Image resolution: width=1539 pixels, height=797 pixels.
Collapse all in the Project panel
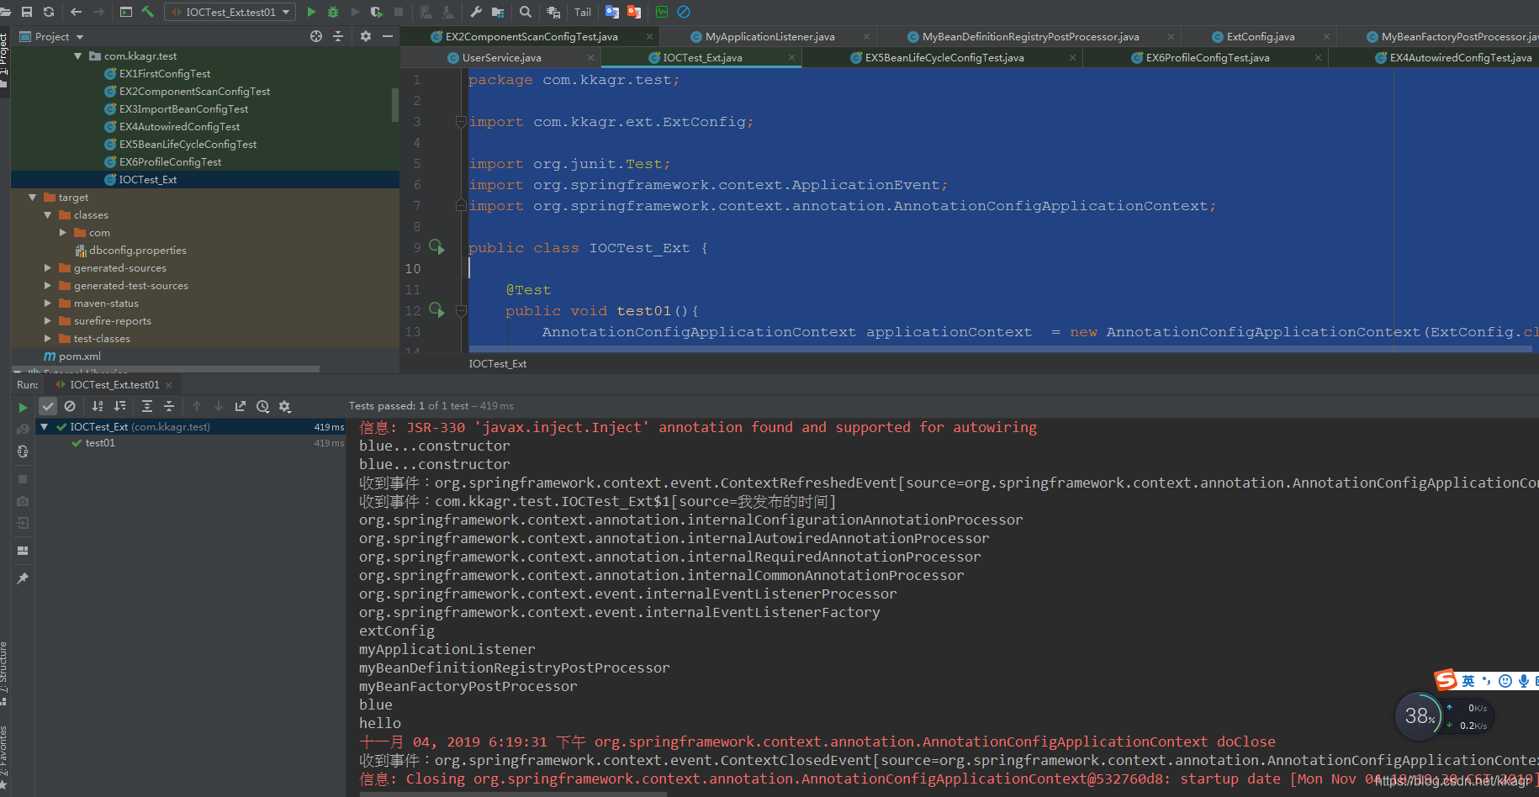[338, 36]
